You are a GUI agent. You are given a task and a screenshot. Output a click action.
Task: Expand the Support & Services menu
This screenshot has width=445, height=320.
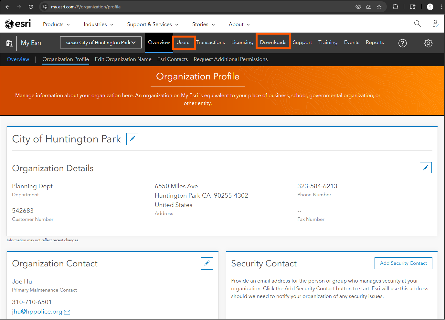(x=153, y=25)
